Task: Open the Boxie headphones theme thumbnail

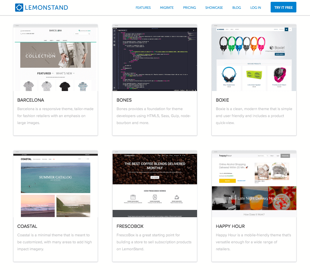Action: (x=254, y=59)
